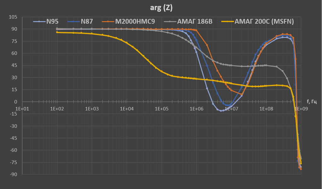
Task: Click the 1E+04 x-axis label
Action: (x=127, y=109)
